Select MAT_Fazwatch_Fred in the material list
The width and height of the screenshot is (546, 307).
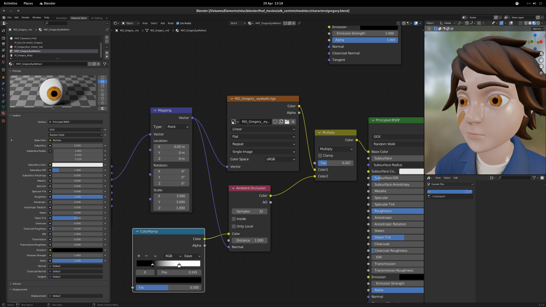pos(54,38)
